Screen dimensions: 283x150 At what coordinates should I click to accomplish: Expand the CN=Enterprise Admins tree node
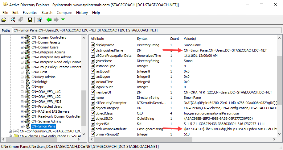click(x=22, y=52)
